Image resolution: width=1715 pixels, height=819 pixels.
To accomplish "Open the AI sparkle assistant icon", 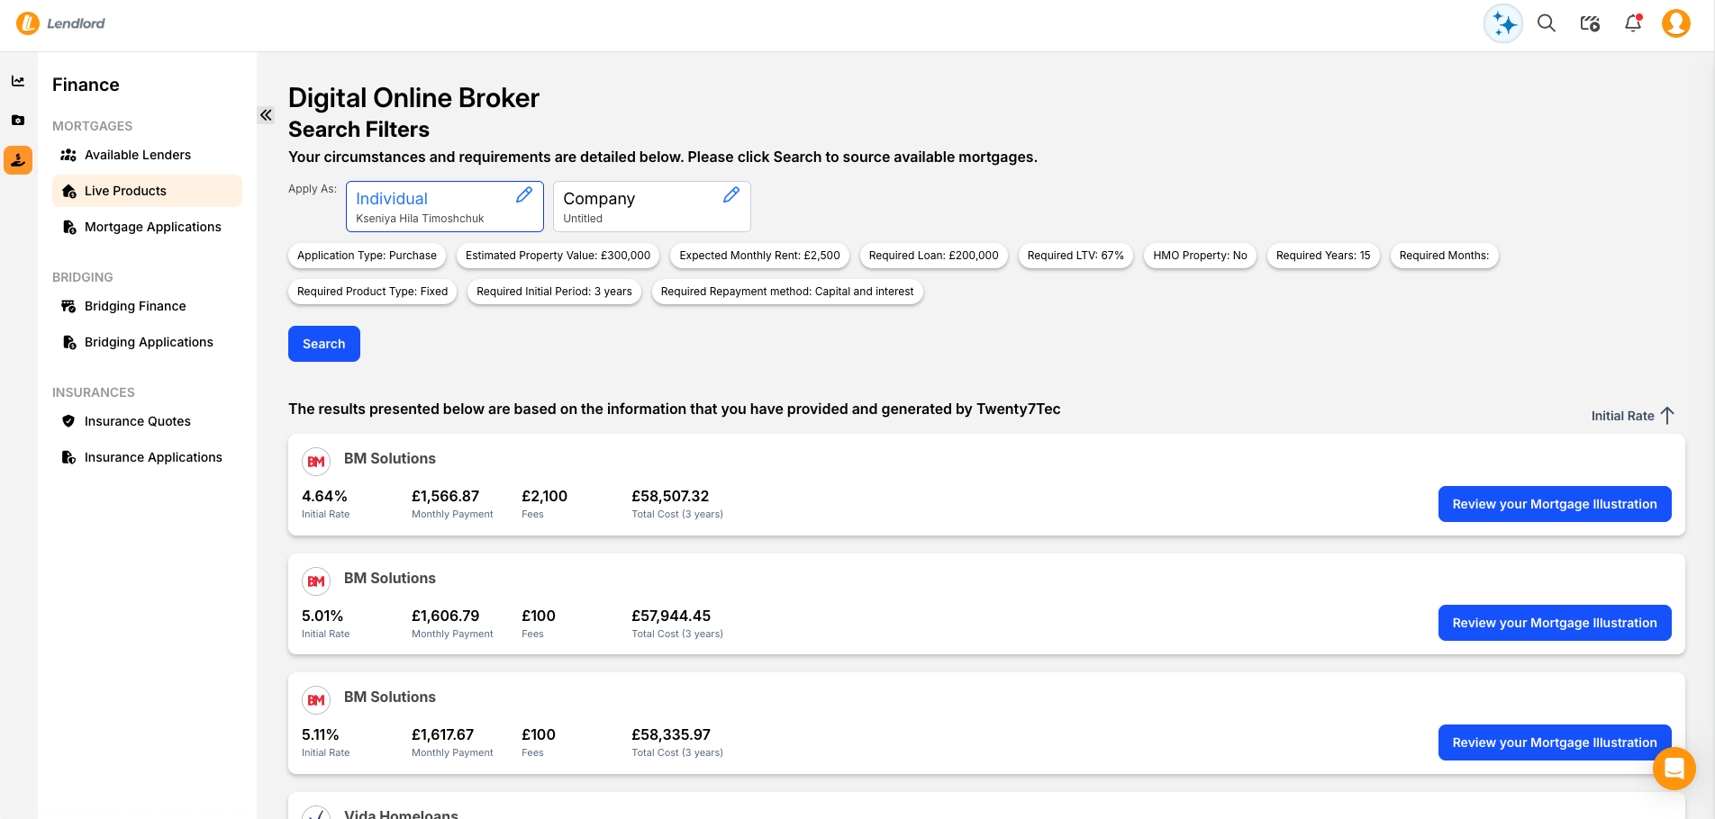I will (x=1502, y=24).
